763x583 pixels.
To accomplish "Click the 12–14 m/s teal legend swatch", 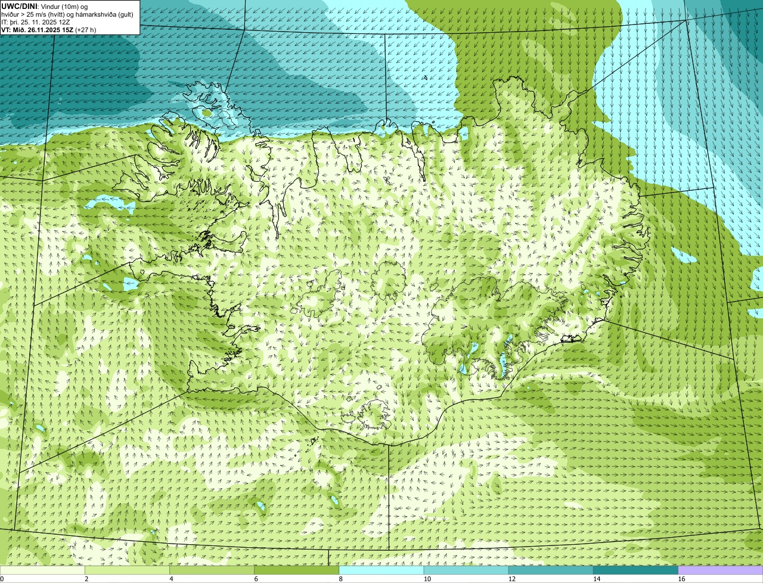I will (x=551, y=570).
